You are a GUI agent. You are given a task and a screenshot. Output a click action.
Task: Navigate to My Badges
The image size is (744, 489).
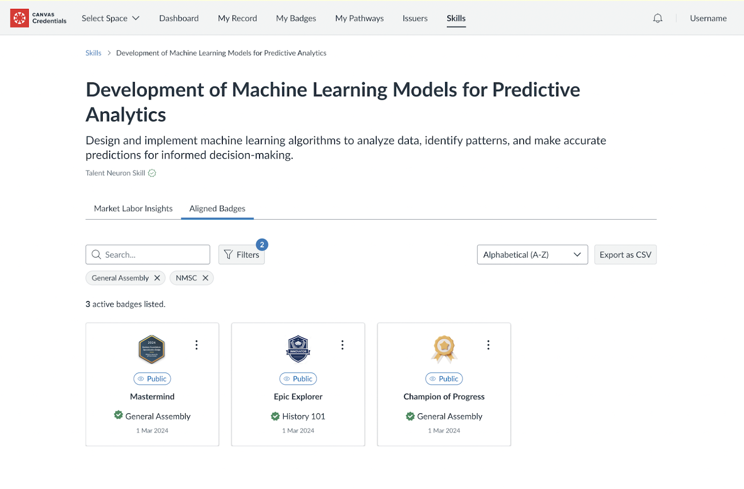click(x=296, y=18)
